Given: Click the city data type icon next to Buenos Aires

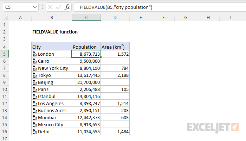Looking at the screenshot, I should tap(35, 110).
